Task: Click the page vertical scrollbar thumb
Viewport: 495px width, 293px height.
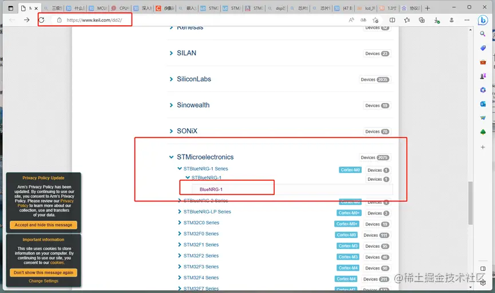Action: pyautogui.click(x=470, y=203)
